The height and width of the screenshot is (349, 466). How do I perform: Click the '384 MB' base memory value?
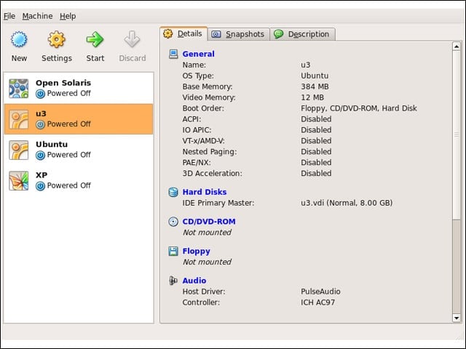pyautogui.click(x=315, y=87)
